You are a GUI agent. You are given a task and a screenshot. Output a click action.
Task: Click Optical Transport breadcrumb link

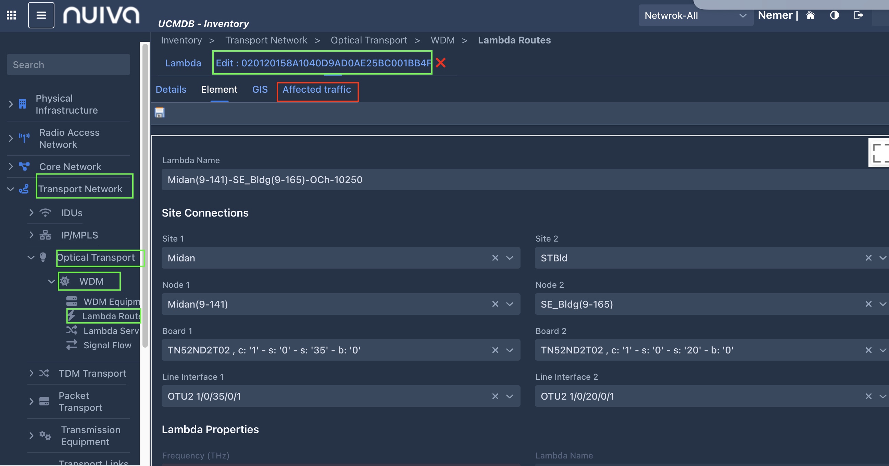point(368,40)
